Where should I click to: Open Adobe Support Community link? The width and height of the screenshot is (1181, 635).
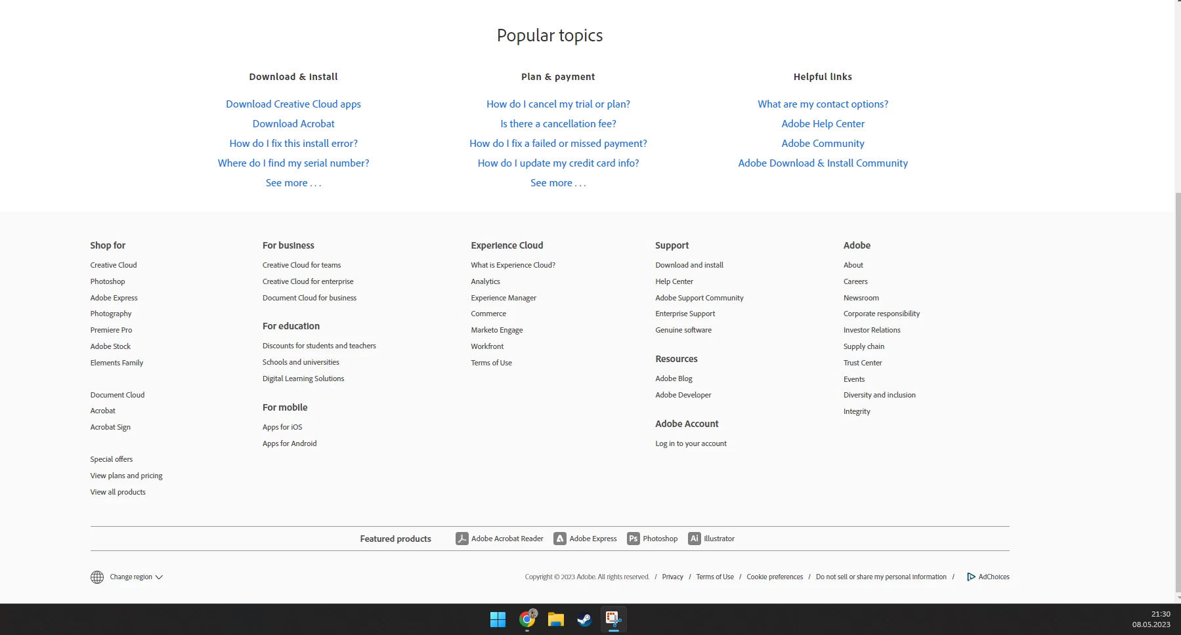(700, 298)
